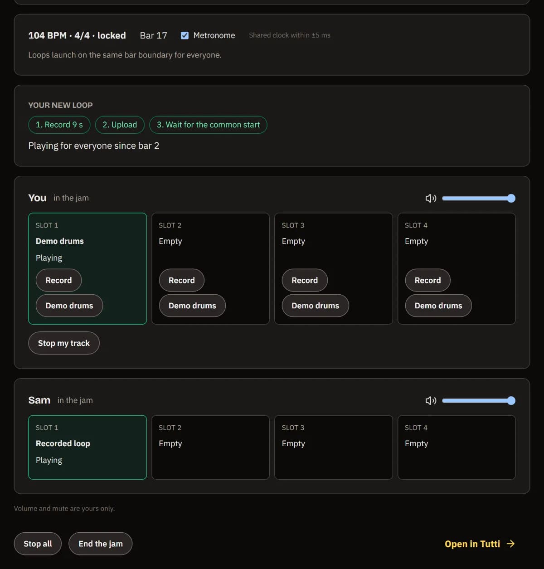The height and width of the screenshot is (569, 544).
Task: Record into your Slot 1
Action: pyautogui.click(x=58, y=280)
